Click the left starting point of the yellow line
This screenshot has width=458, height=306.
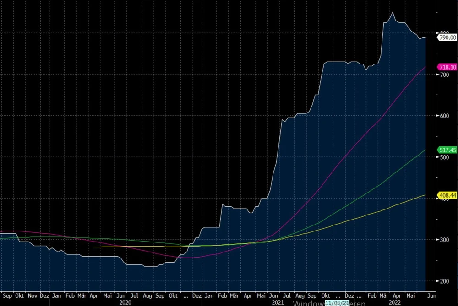[94, 247]
